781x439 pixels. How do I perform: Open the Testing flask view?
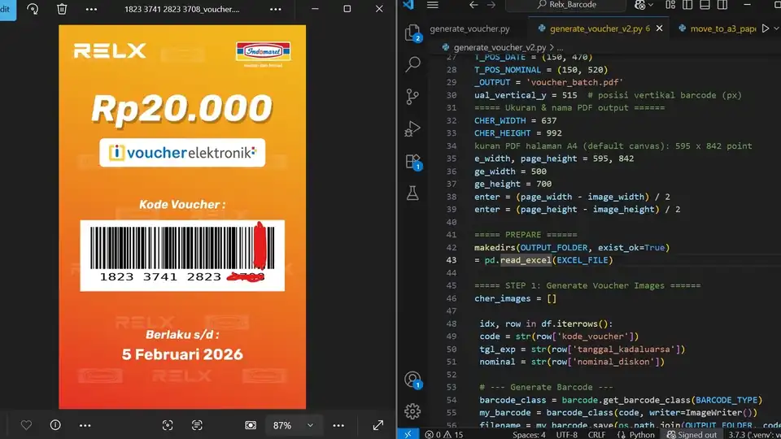pos(412,193)
